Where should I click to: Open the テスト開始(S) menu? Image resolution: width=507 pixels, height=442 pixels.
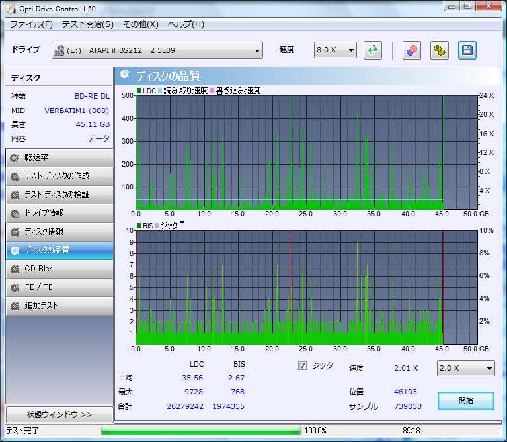pos(87,24)
